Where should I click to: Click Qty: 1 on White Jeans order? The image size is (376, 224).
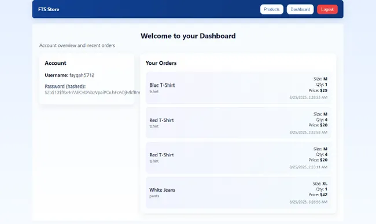[x=322, y=189]
